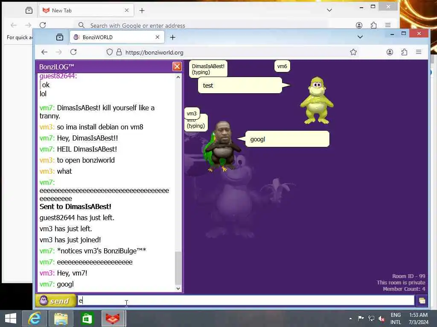Open Action Center flag icon

[361, 318]
